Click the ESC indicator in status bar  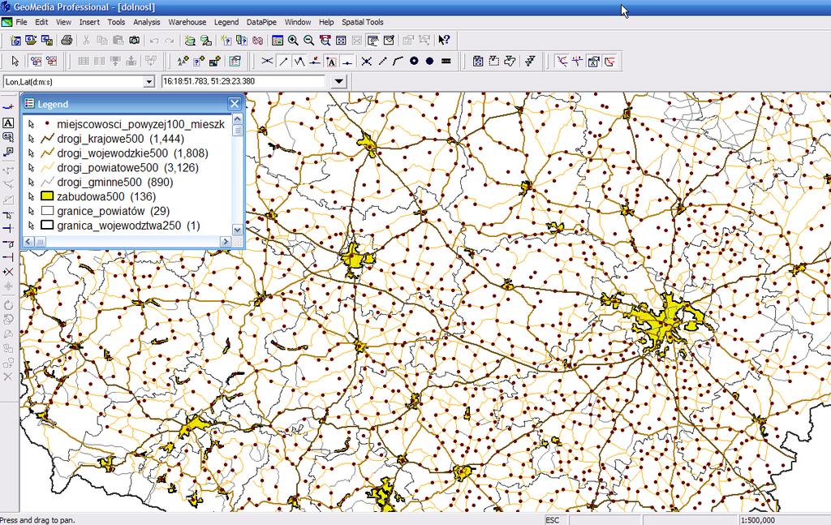click(552, 520)
